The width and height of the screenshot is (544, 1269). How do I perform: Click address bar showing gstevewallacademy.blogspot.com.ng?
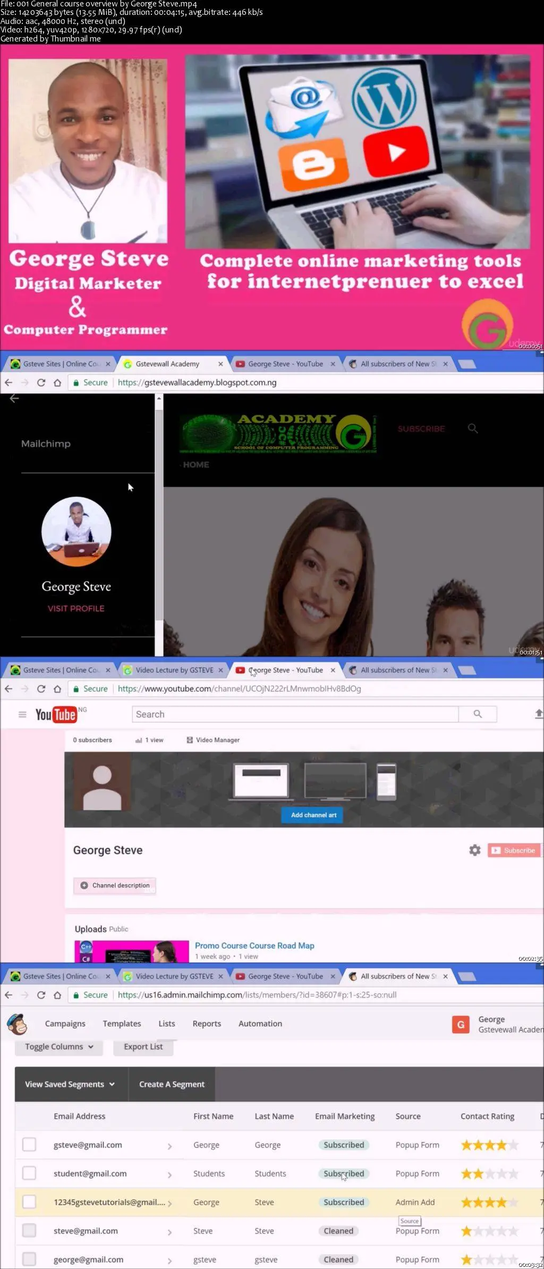(x=305, y=382)
